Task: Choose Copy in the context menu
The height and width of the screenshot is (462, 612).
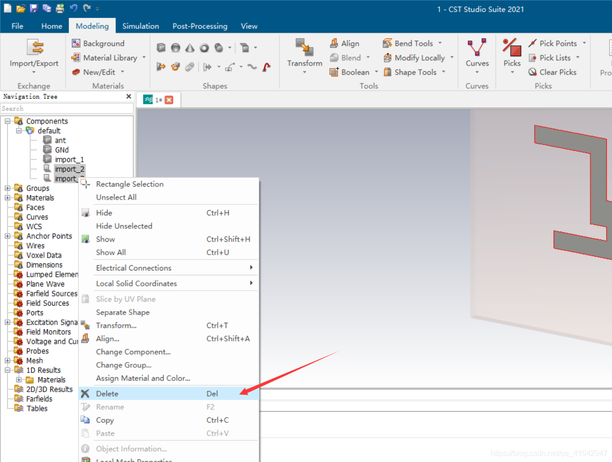Action: [x=169, y=420]
